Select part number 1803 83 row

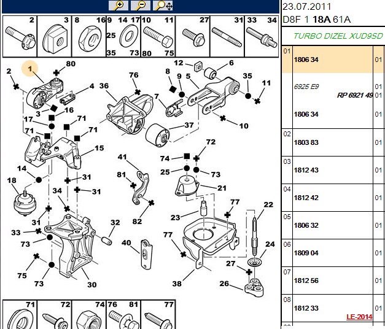tap(333, 142)
